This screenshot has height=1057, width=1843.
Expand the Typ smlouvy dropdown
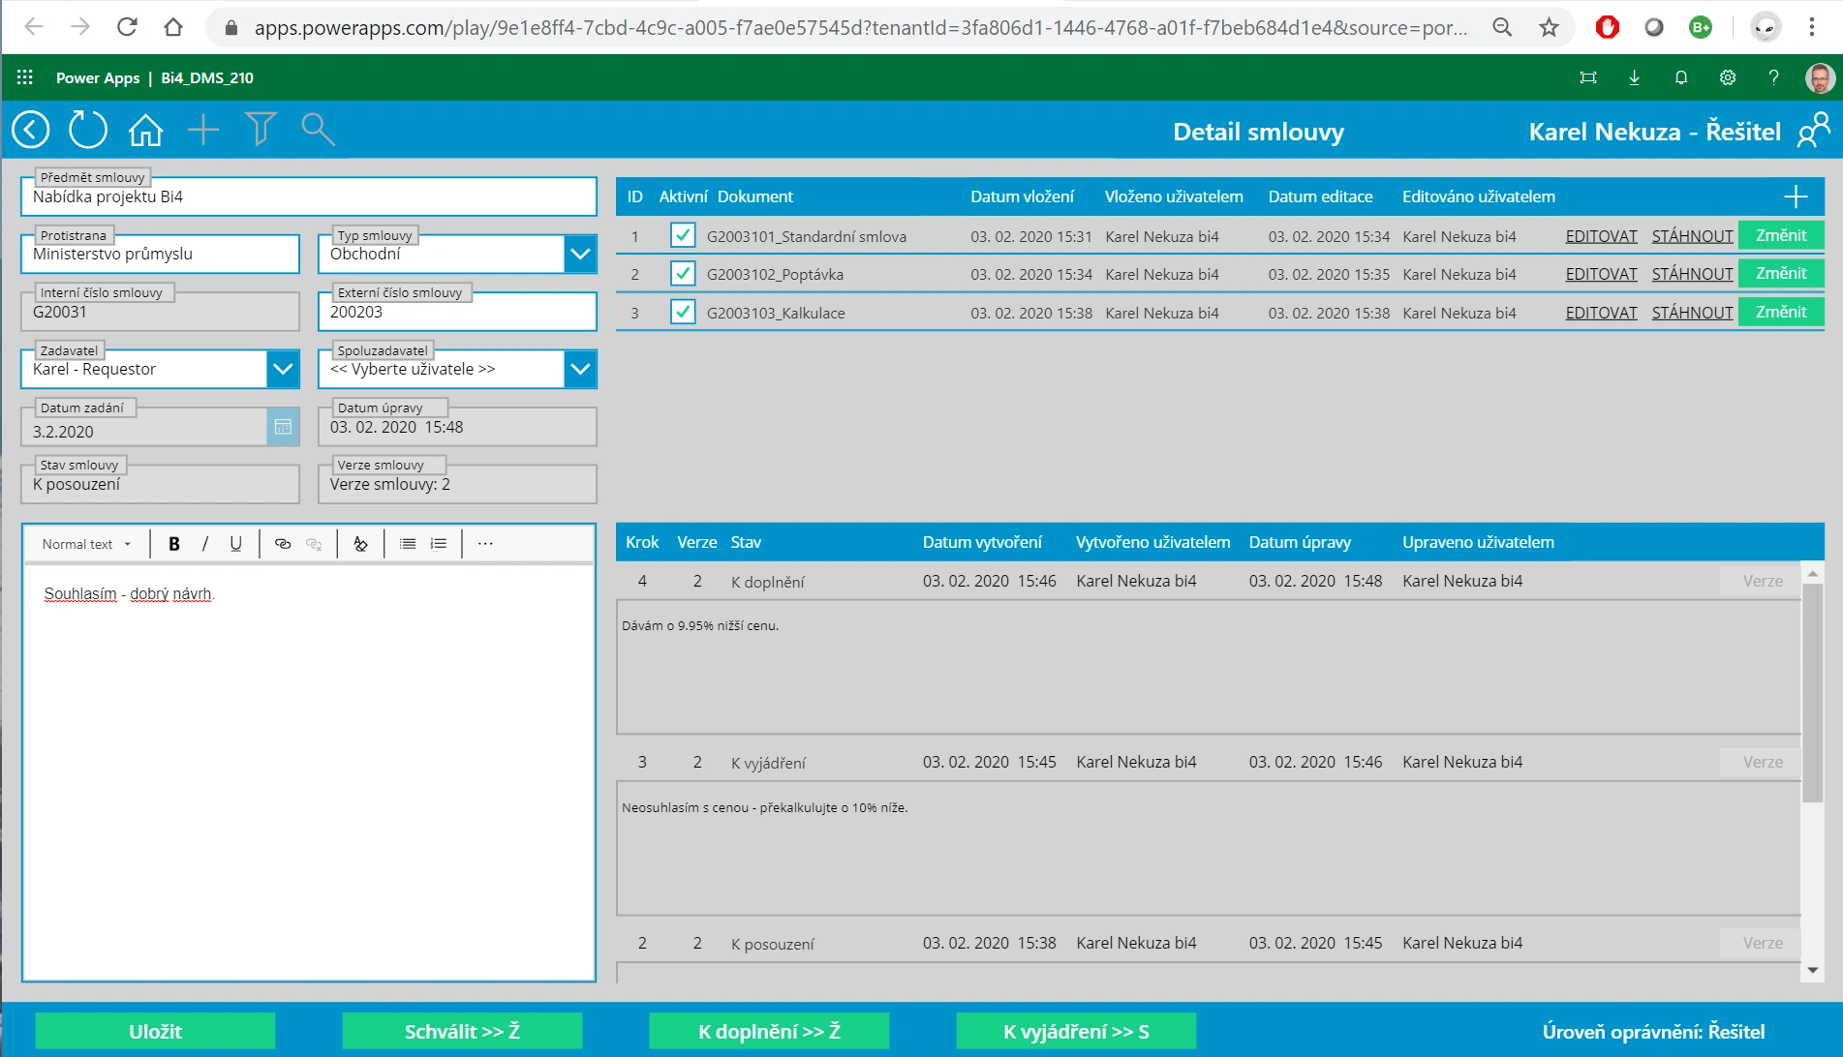(x=580, y=255)
